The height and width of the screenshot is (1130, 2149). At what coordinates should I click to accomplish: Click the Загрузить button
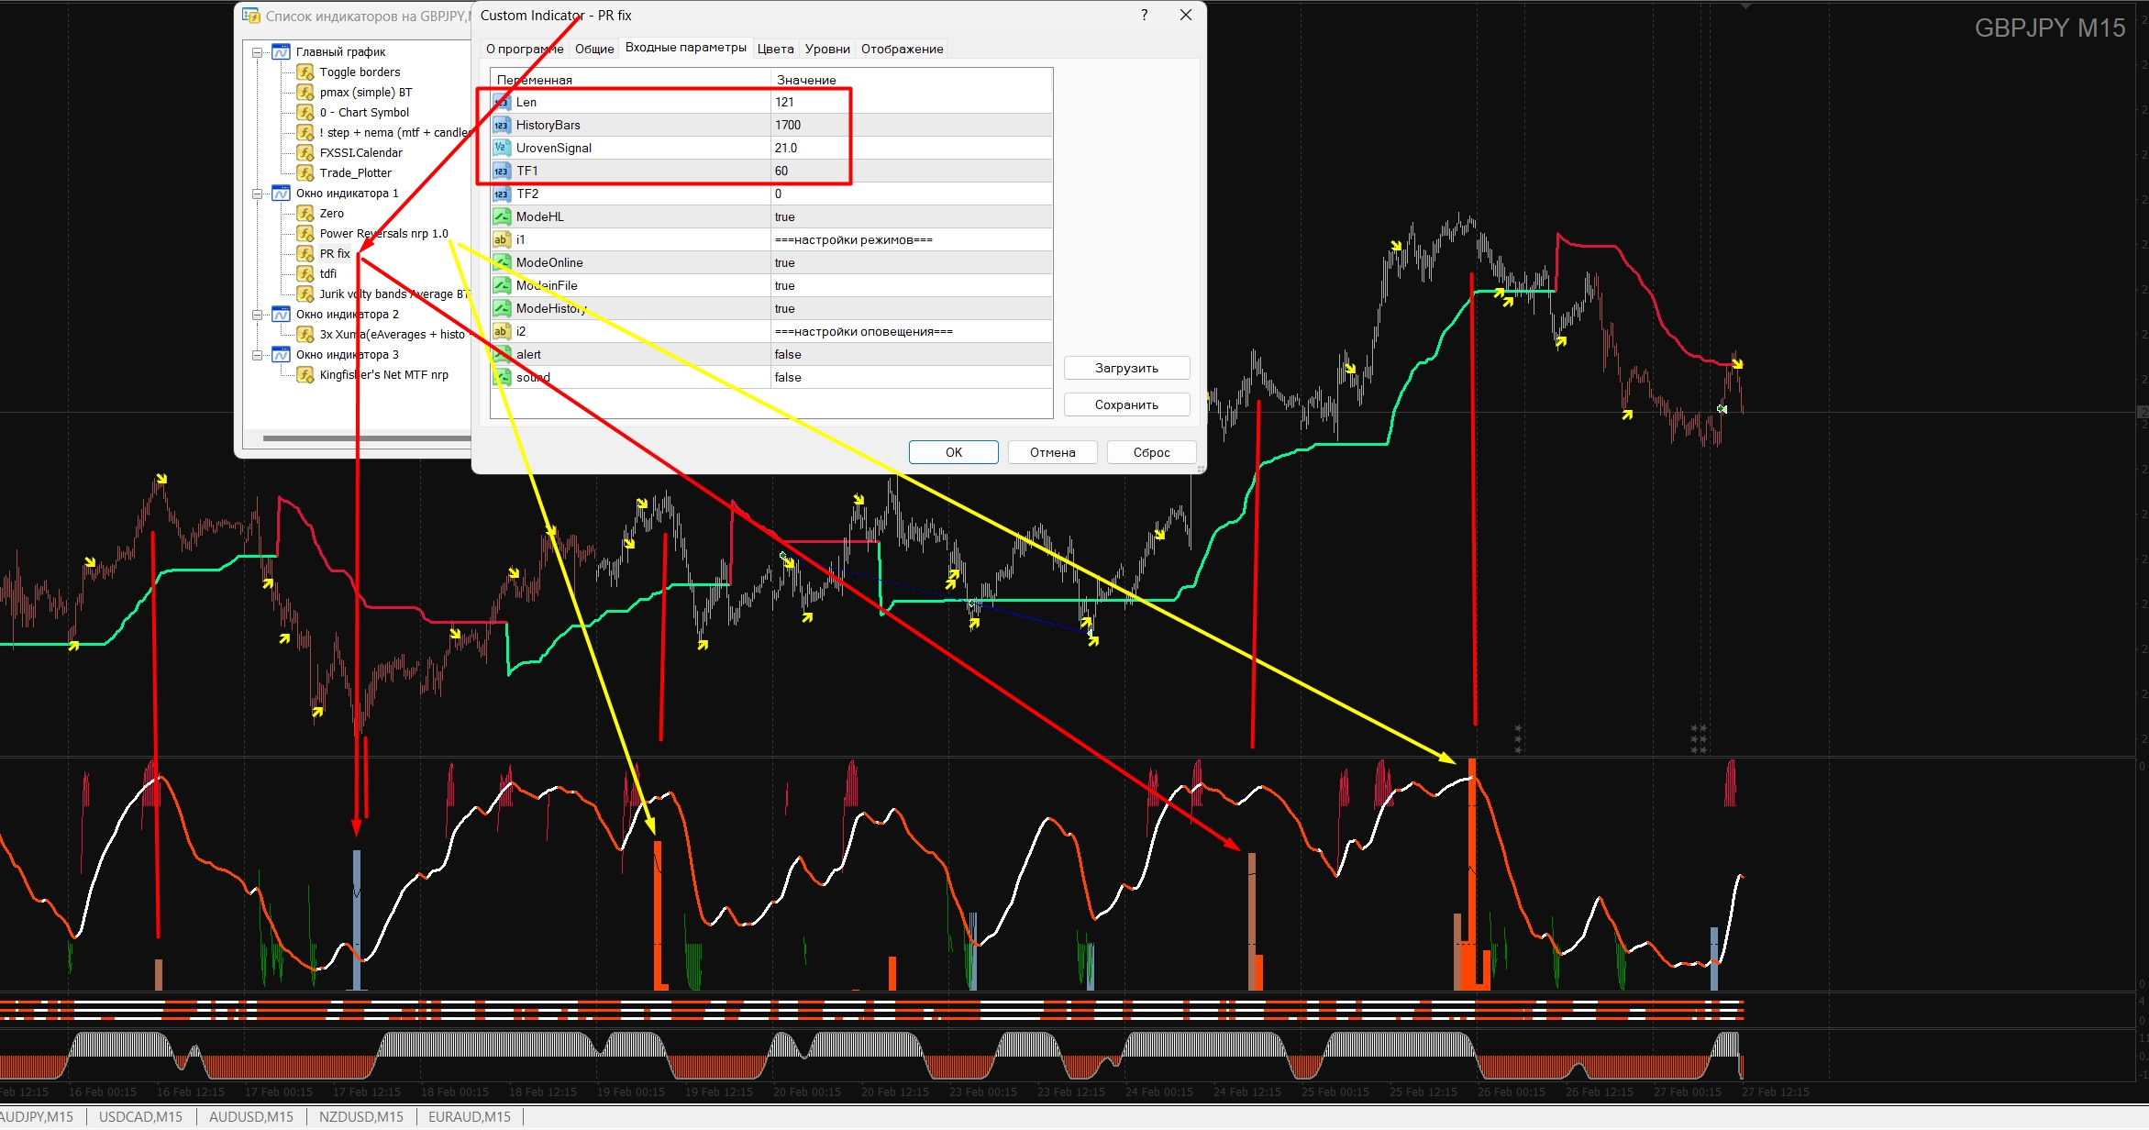click(1126, 369)
